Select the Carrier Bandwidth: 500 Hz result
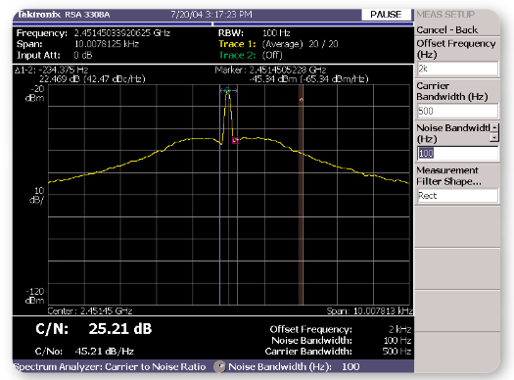514x380 pixels. (338, 352)
